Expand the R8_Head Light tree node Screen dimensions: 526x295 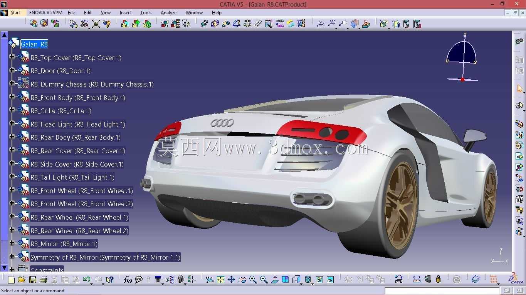(12, 123)
